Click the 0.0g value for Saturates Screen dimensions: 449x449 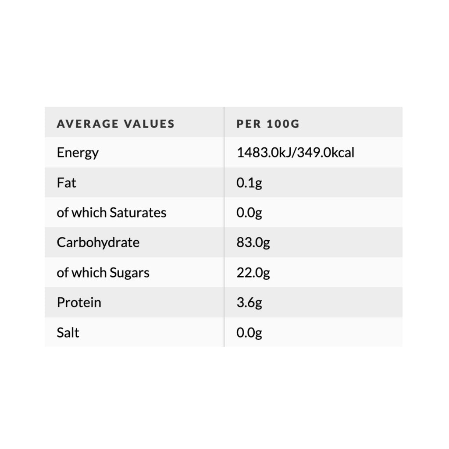tap(249, 213)
